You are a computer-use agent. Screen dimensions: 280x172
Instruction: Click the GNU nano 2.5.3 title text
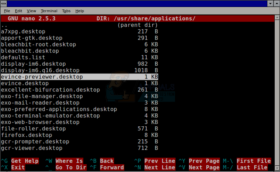32,19
